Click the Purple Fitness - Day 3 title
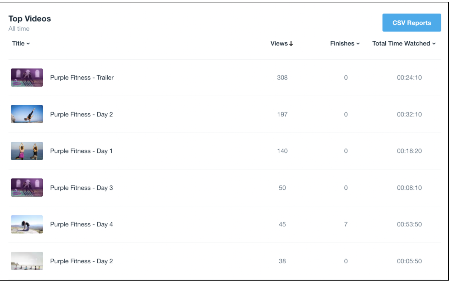The width and height of the screenshot is (451, 283). pos(82,188)
